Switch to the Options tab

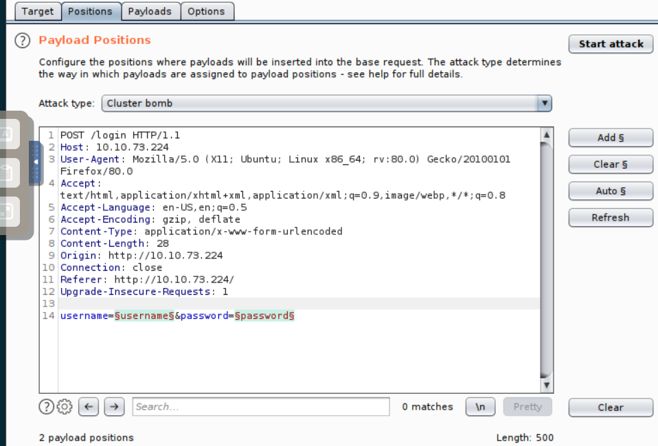(206, 11)
